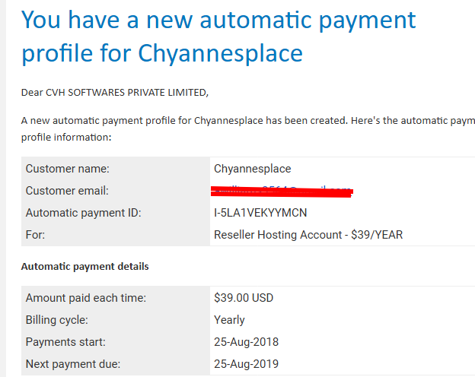The height and width of the screenshot is (377, 475).
Task: Click the Customer email label
Action: 67,191
